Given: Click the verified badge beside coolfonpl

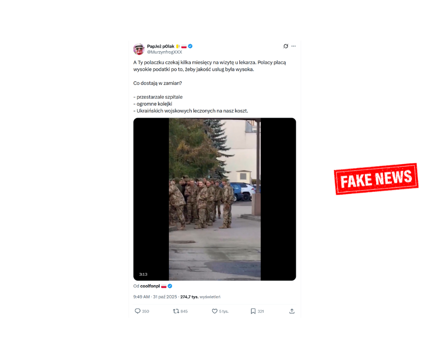Looking at the screenshot, I should click(x=170, y=286).
